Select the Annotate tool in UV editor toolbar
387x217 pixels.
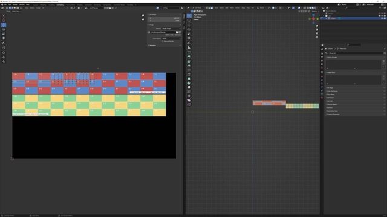pyautogui.click(x=4, y=43)
